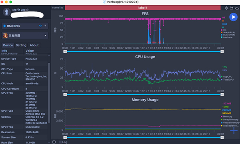This screenshot has width=240, height=144.
Task: Switch to the About tab
Action: pos(34,45)
